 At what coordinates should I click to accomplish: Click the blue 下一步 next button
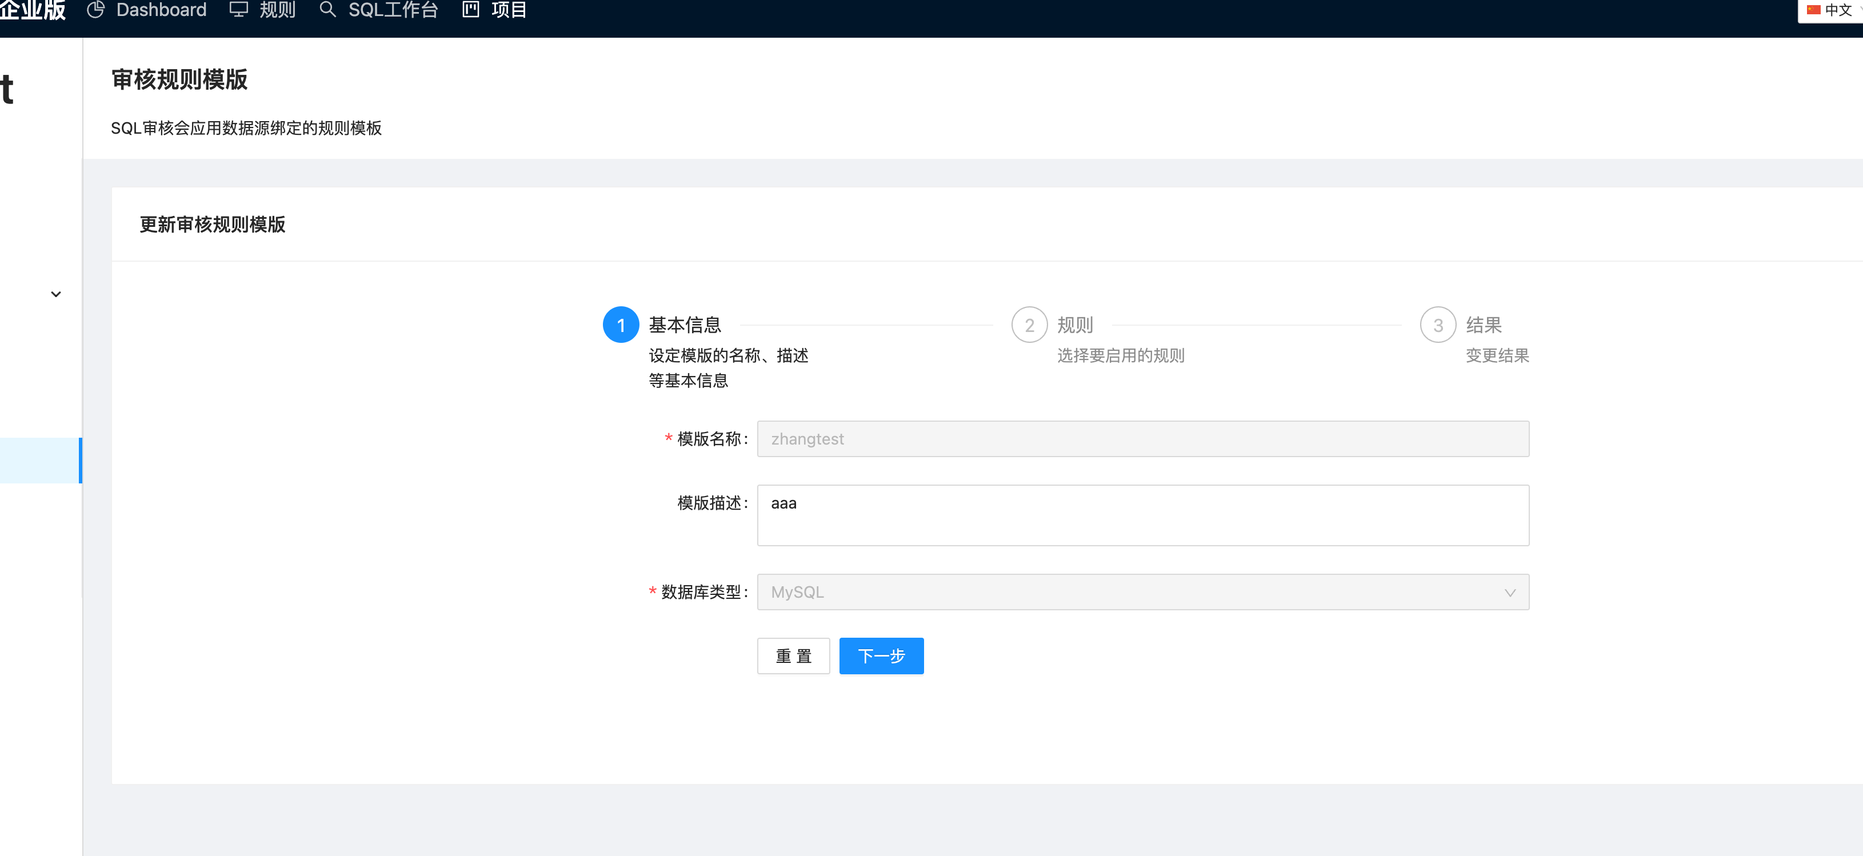(881, 656)
